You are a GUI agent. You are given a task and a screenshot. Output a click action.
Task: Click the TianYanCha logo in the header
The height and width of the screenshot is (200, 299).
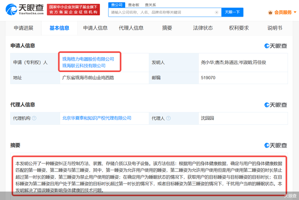pyautogui.click(x=25, y=9)
